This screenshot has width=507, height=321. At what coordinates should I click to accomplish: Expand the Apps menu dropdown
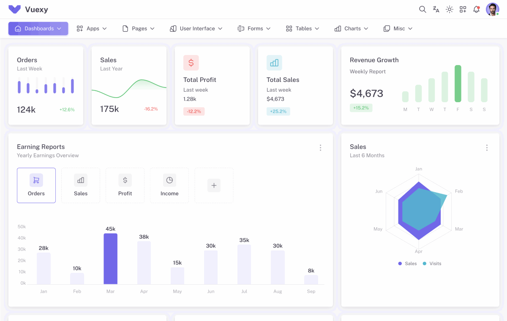coord(92,29)
